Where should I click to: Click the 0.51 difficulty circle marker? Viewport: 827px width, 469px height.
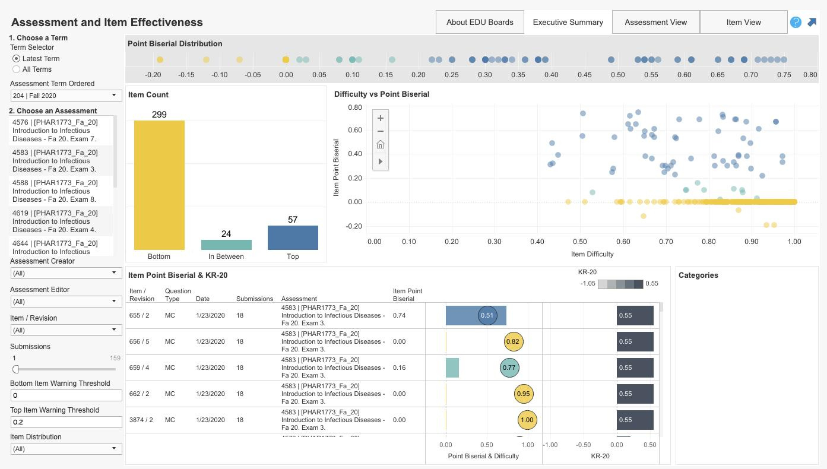[487, 315]
